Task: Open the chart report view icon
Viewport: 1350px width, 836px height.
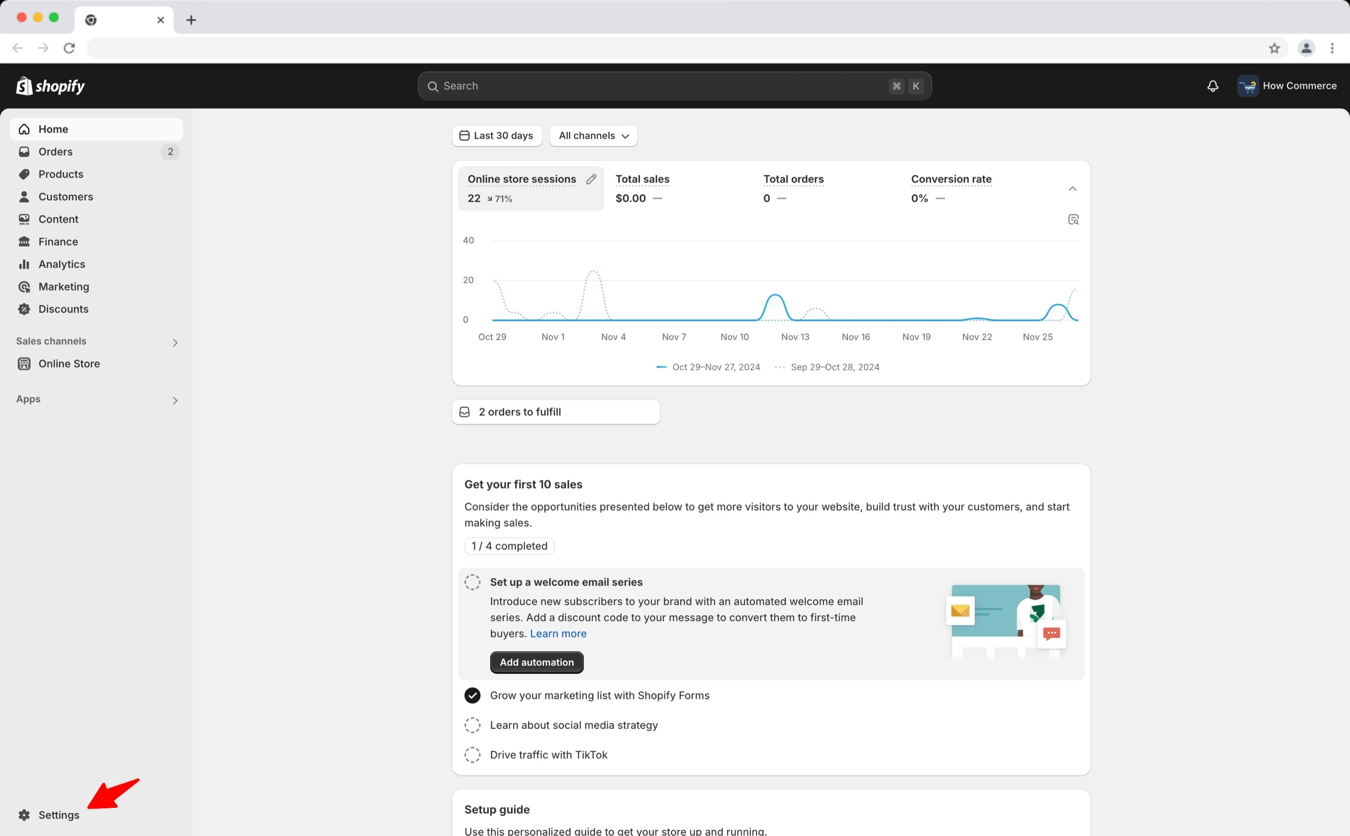Action: coord(1073,220)
